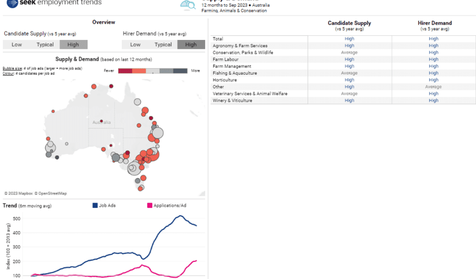Click the 500 value on the trend axis

pos(17,219)
